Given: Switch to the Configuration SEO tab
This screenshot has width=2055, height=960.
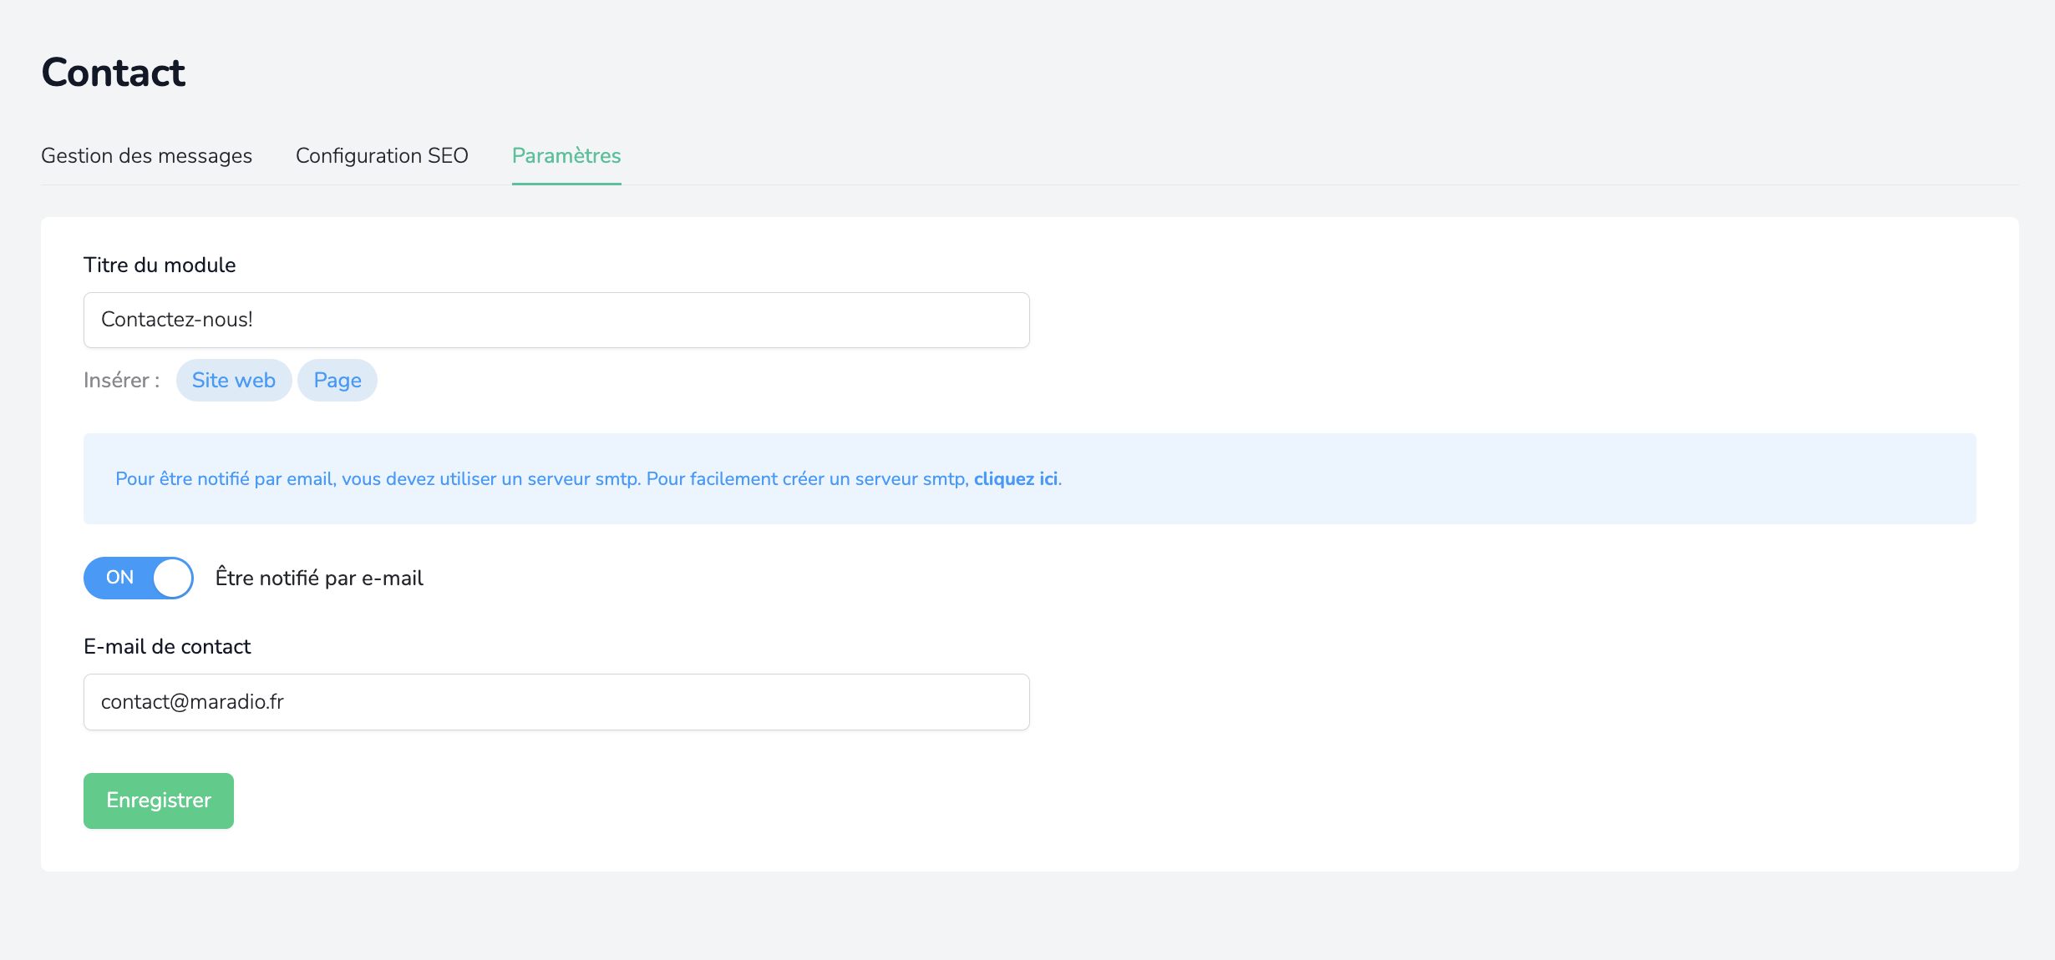Looking at the screenshot, I should 382,156.
